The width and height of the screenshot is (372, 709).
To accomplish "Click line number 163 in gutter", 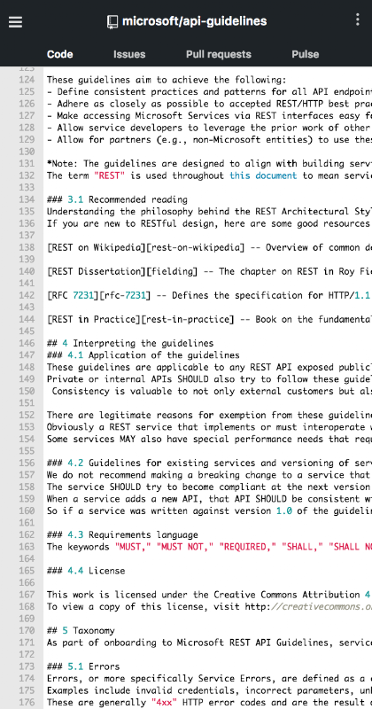I will (27, 547).
